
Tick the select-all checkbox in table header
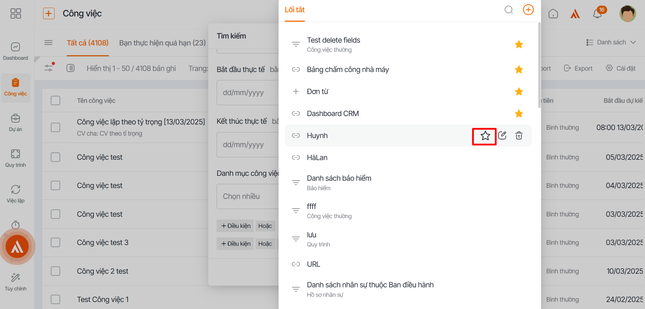[x=56, y=101]
